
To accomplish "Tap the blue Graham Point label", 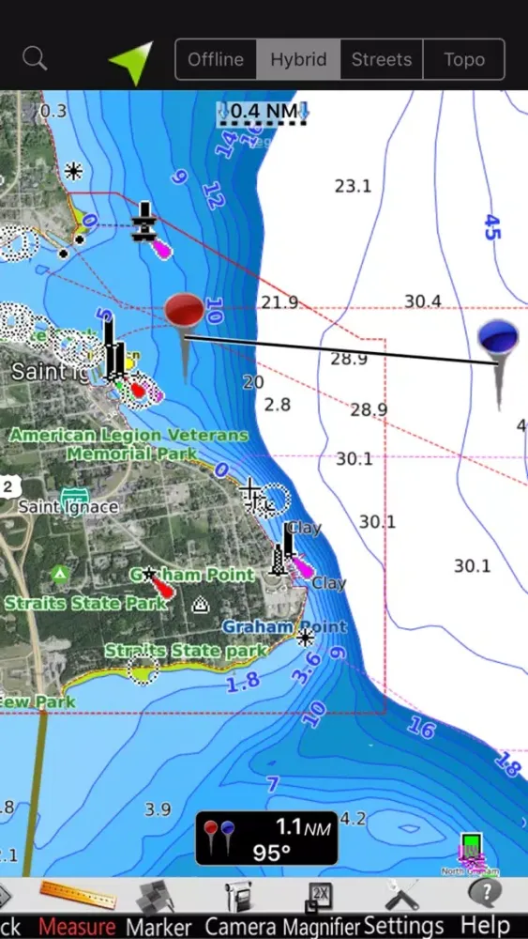I will pos(284,627).
